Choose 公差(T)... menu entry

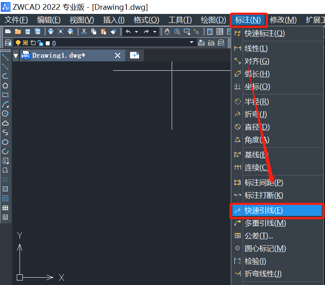[277, 236]
